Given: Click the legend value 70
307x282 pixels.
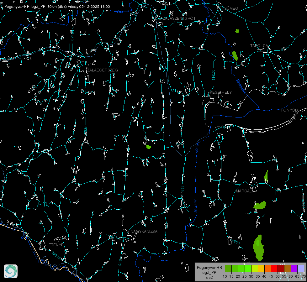Looking at the screenshot, I should [304, 277].
